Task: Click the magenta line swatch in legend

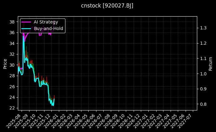Action: tap(26, 22)
